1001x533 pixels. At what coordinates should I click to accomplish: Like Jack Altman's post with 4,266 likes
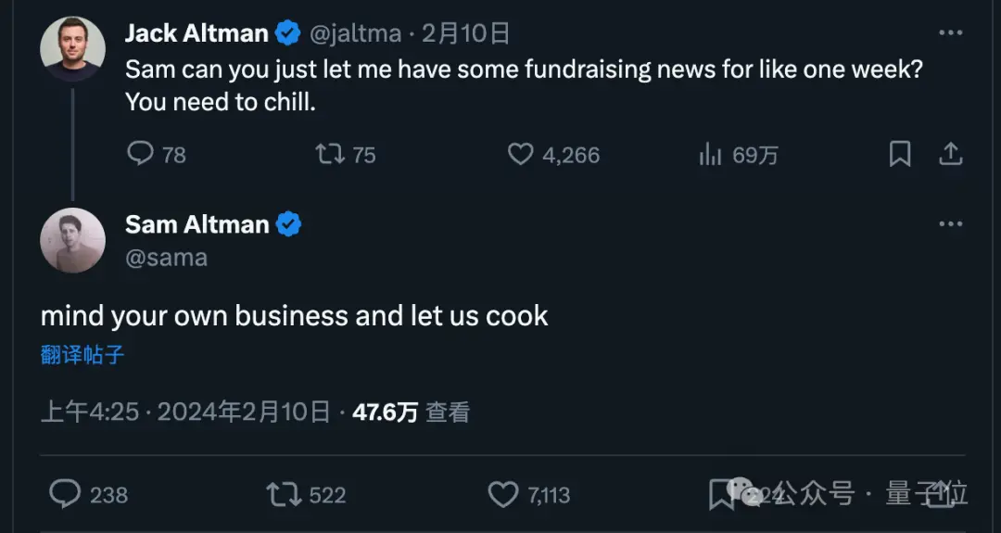pyautogui.click(x=520, y=154)
